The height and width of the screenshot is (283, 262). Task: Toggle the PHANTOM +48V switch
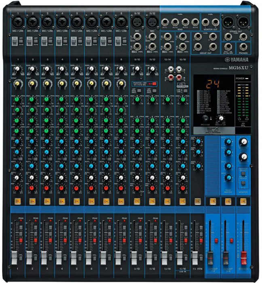tap(154, 84)
